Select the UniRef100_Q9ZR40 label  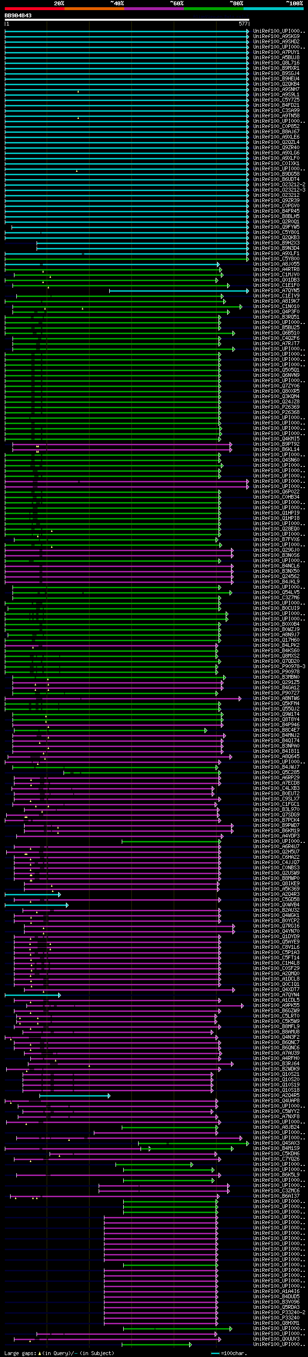tap(276, 147)
